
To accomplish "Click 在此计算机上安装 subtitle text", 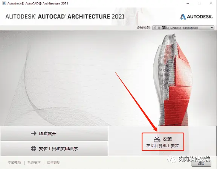I will point(163,146).
